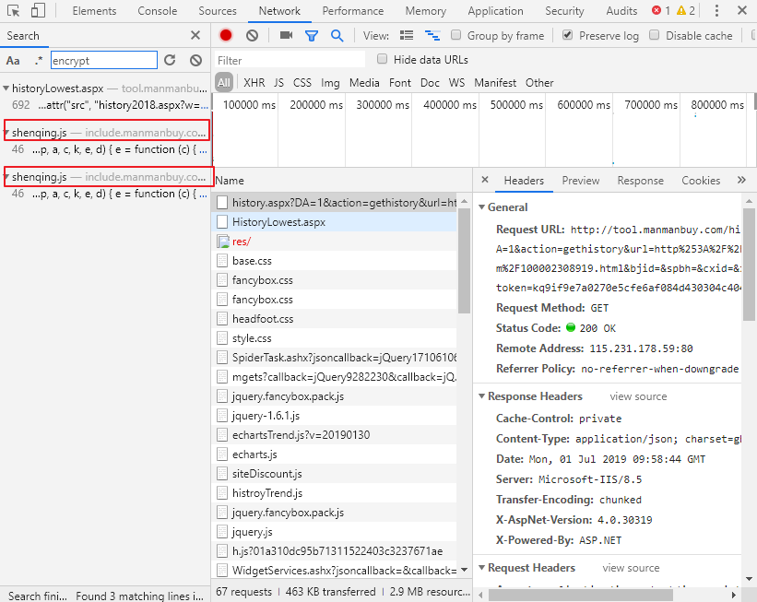
Task: Click the network Filter text field
Action: pos(290,60)
